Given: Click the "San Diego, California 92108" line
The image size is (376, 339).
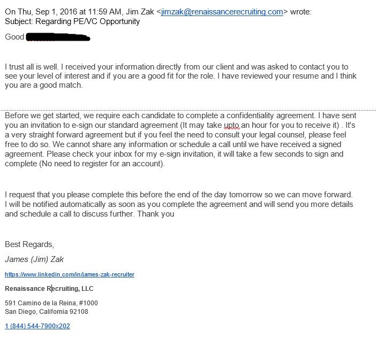Looking at the screenshot, I should click(x=47, y=312).
